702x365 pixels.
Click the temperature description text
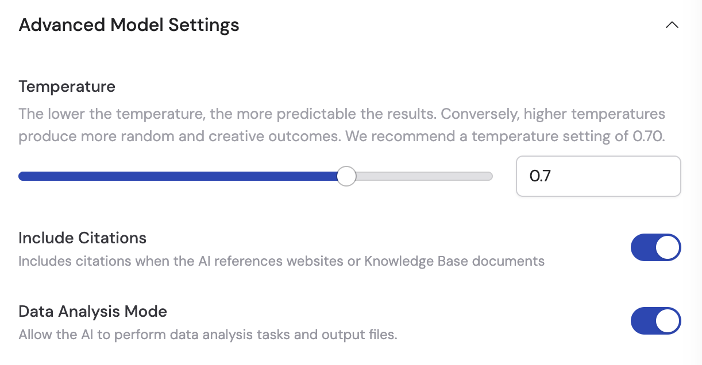click(342, 125)
